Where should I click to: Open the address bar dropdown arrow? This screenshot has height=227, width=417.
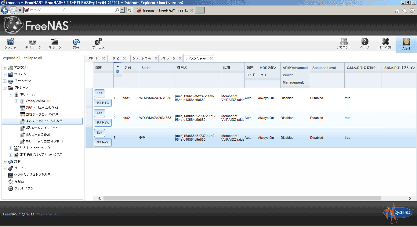point(122,10)
